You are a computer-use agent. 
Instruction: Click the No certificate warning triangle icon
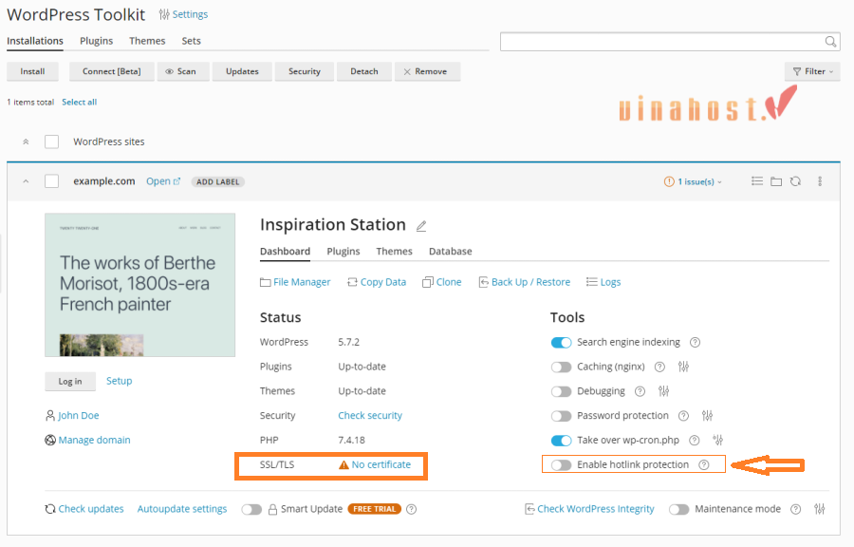343,464
